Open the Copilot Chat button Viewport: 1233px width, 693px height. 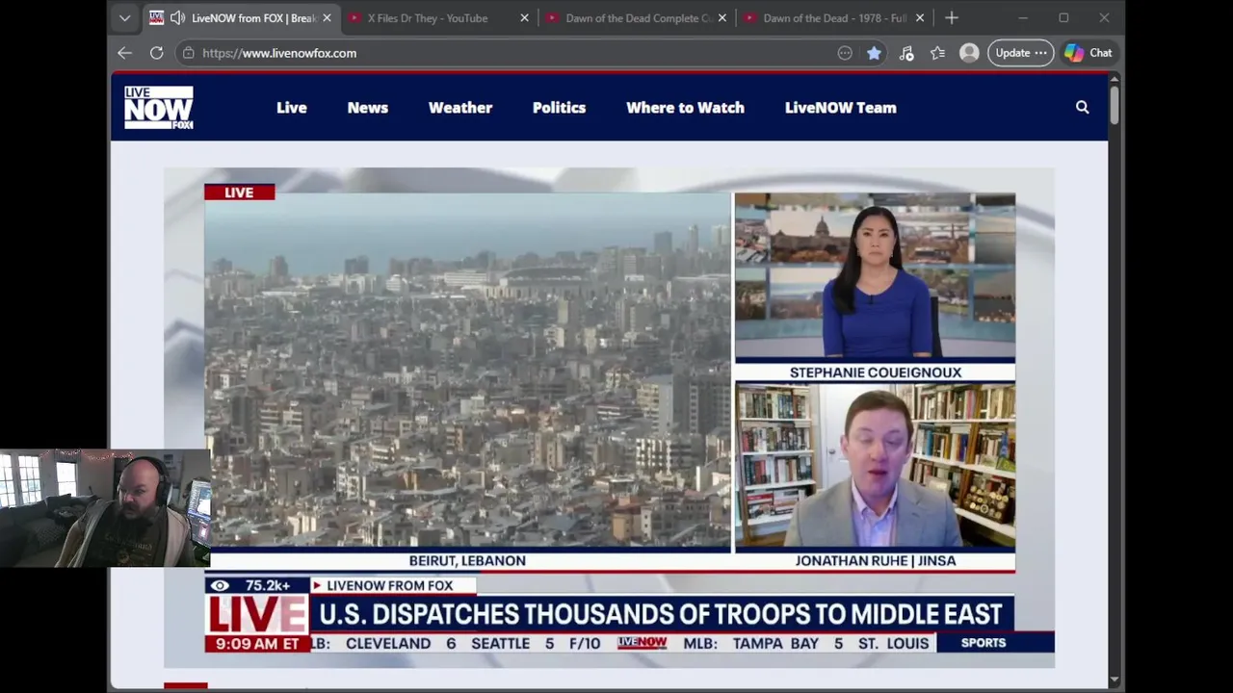tap(1089, 53)
